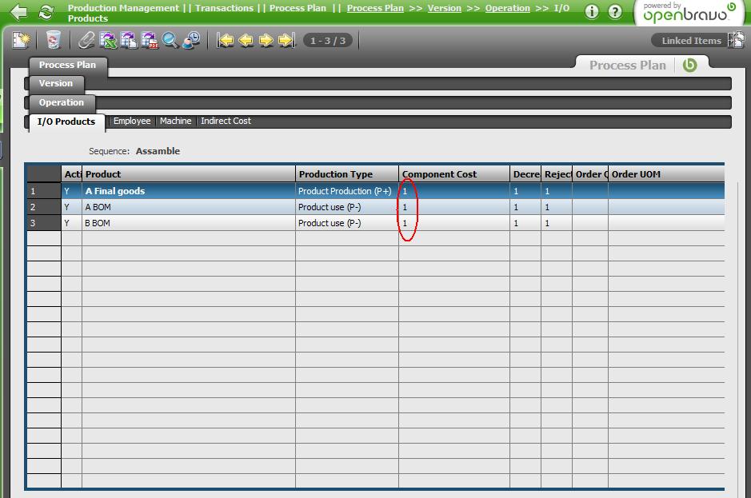Sort by the Product column header
Image resolution: width=751 pixels, height=498 pixels.
(x=189, y=174)
